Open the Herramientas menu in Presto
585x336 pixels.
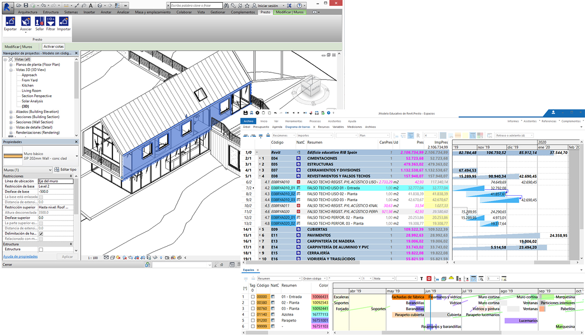pyautogui.click(x=294, y=121)
